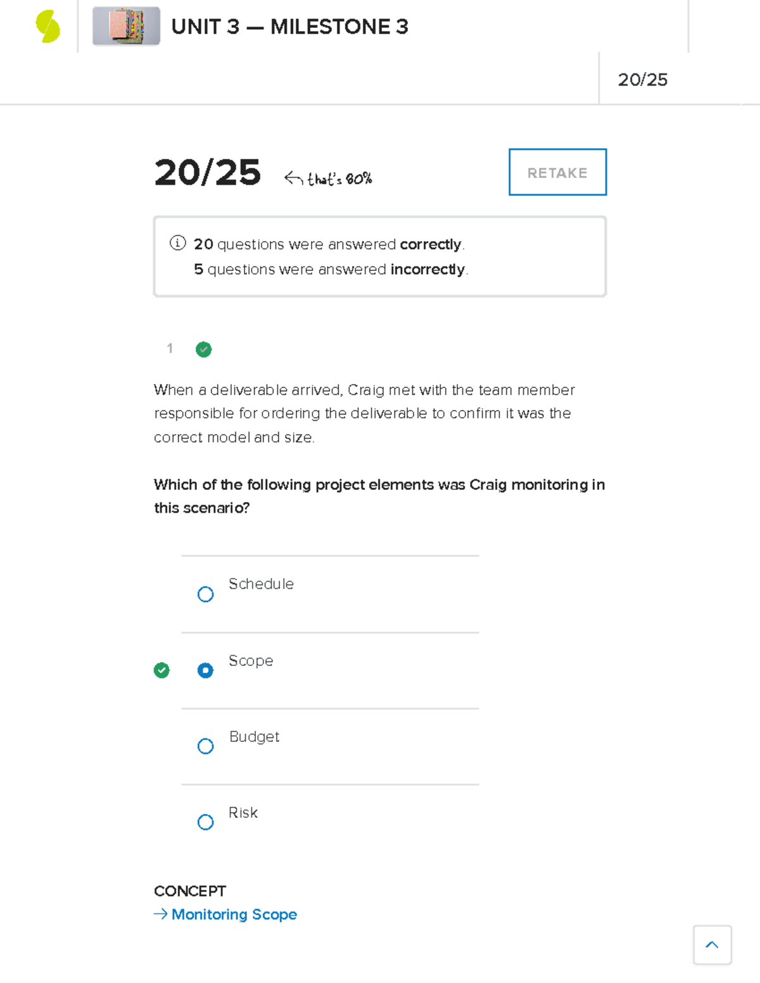
Task: Select the Schedule radio button
Action: pyautogui.click(x=205, y=594)
